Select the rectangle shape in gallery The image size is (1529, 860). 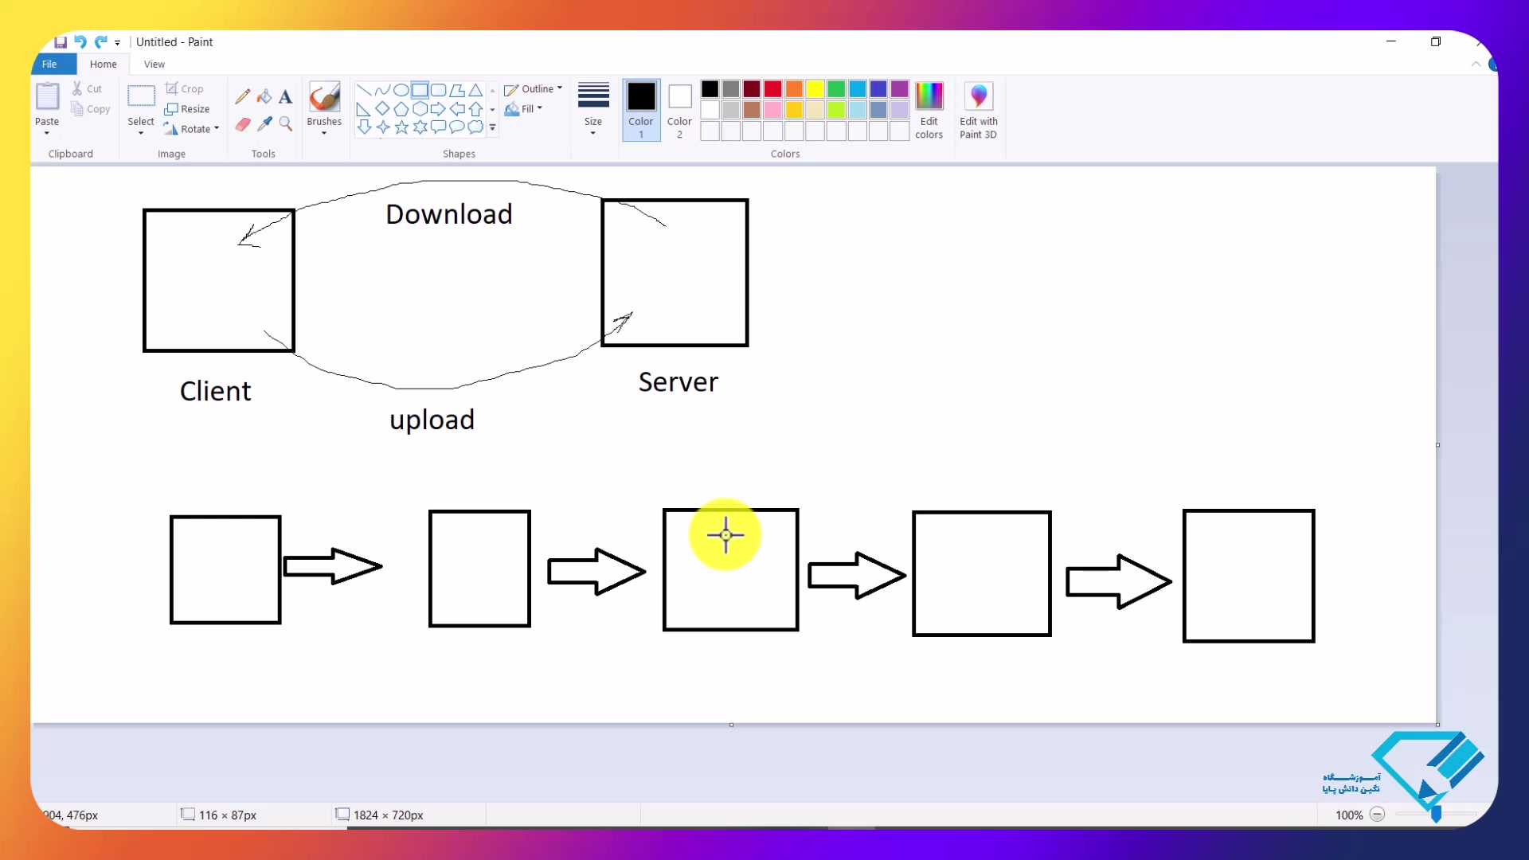[x=420, y=90]
